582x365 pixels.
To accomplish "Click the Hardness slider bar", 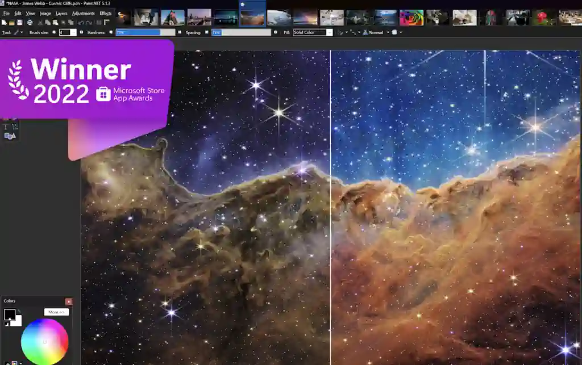I will (x=138, y=32).
